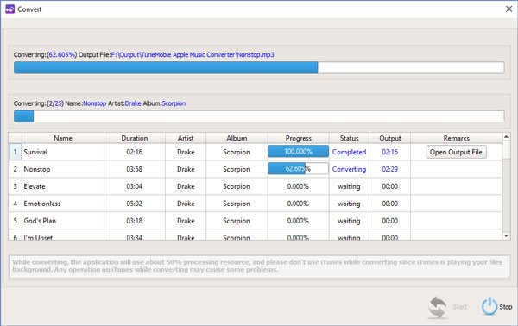Viewport: 518px width, 326px height.
Task: Click the current file conversion progress bar
Action: (x=259, y=67)
